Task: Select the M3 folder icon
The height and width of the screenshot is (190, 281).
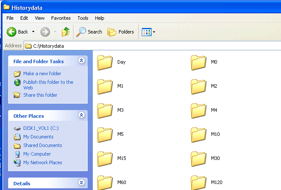Action: (x=105, y=110)
